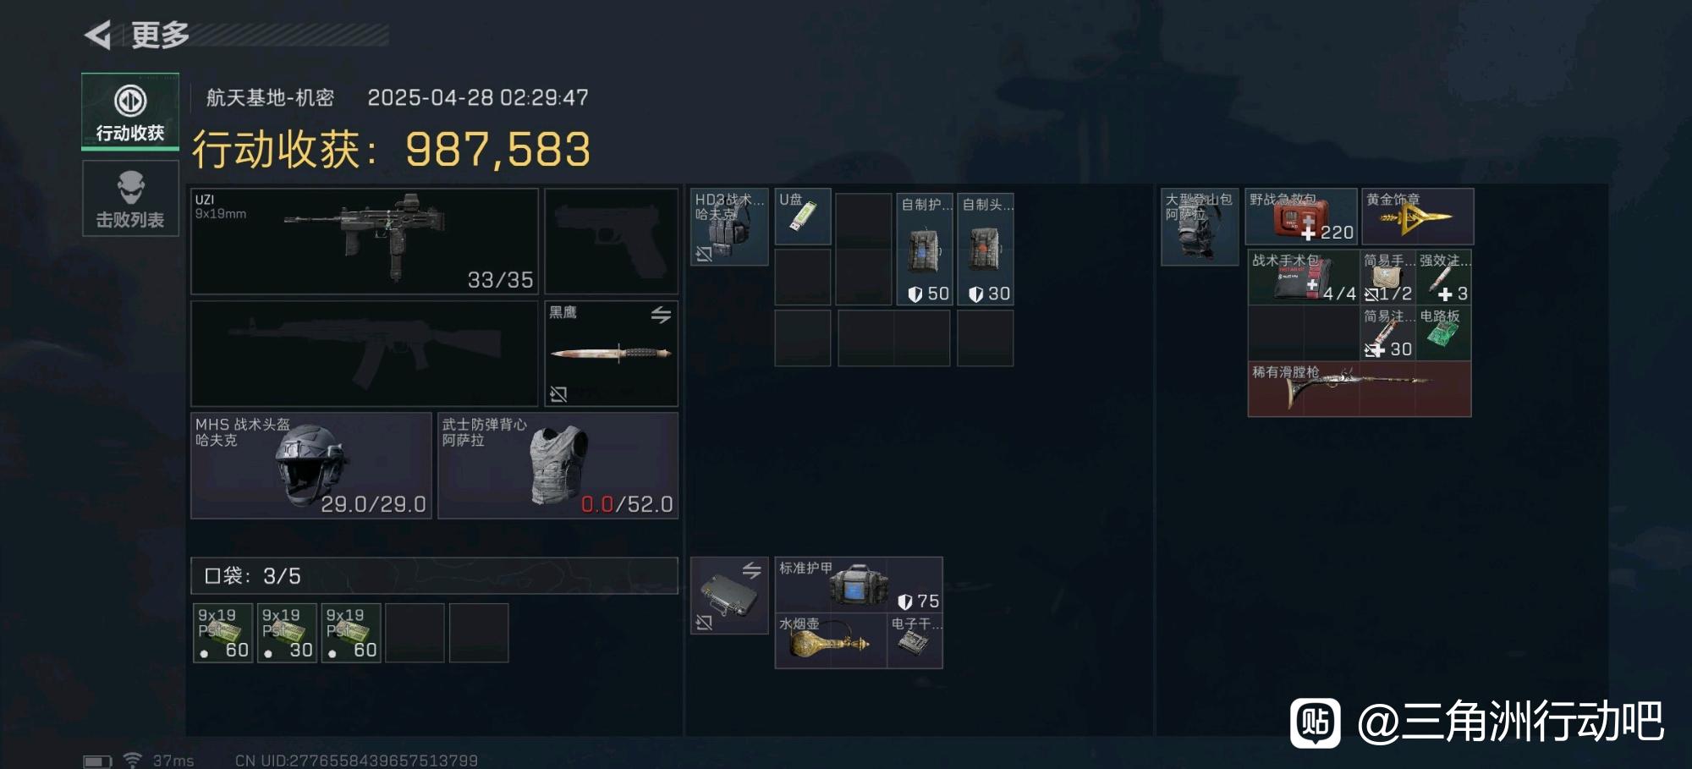1692x769 pixels.
Task: Click the 战术手术包 surgical kit item
Action: pos(1304,277)
